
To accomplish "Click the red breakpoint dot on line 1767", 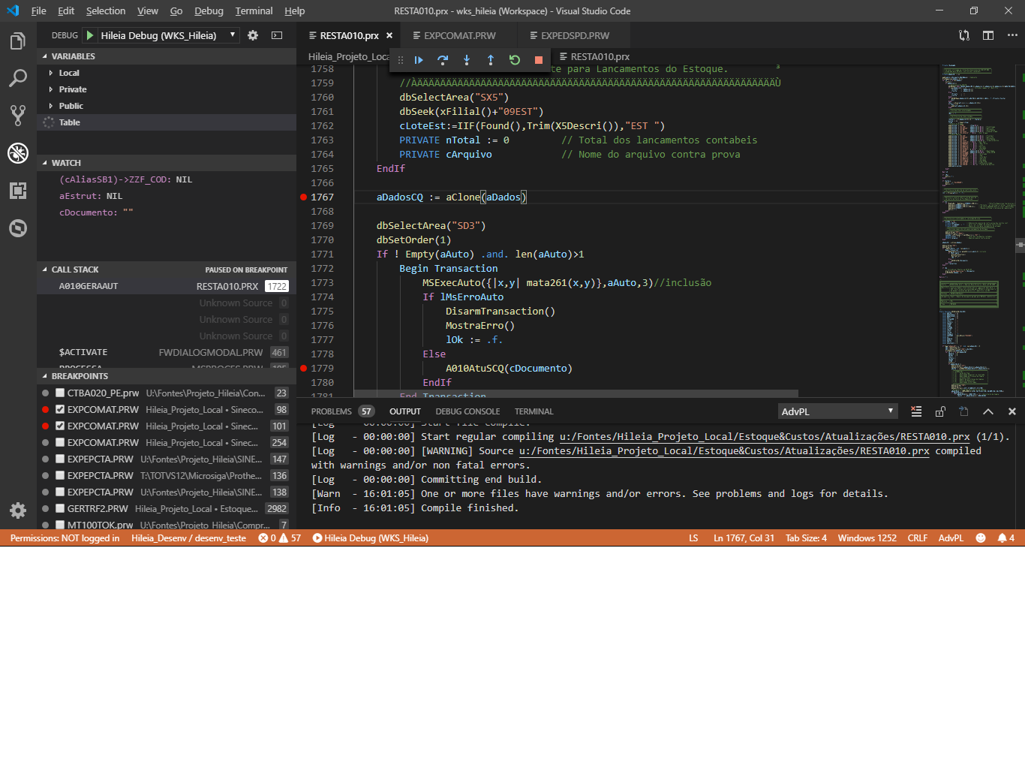I will pos(305,197).
